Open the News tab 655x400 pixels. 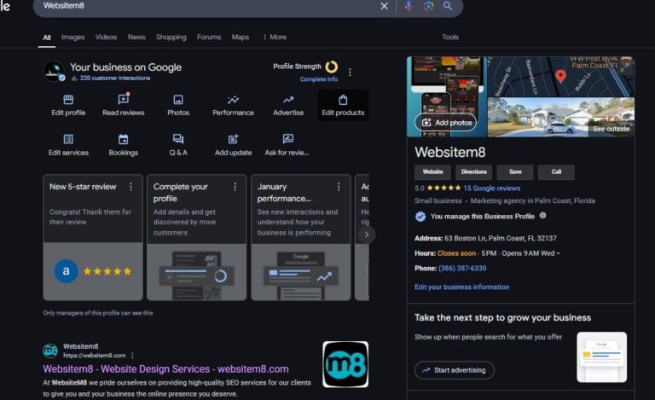[x=136, y=38]
